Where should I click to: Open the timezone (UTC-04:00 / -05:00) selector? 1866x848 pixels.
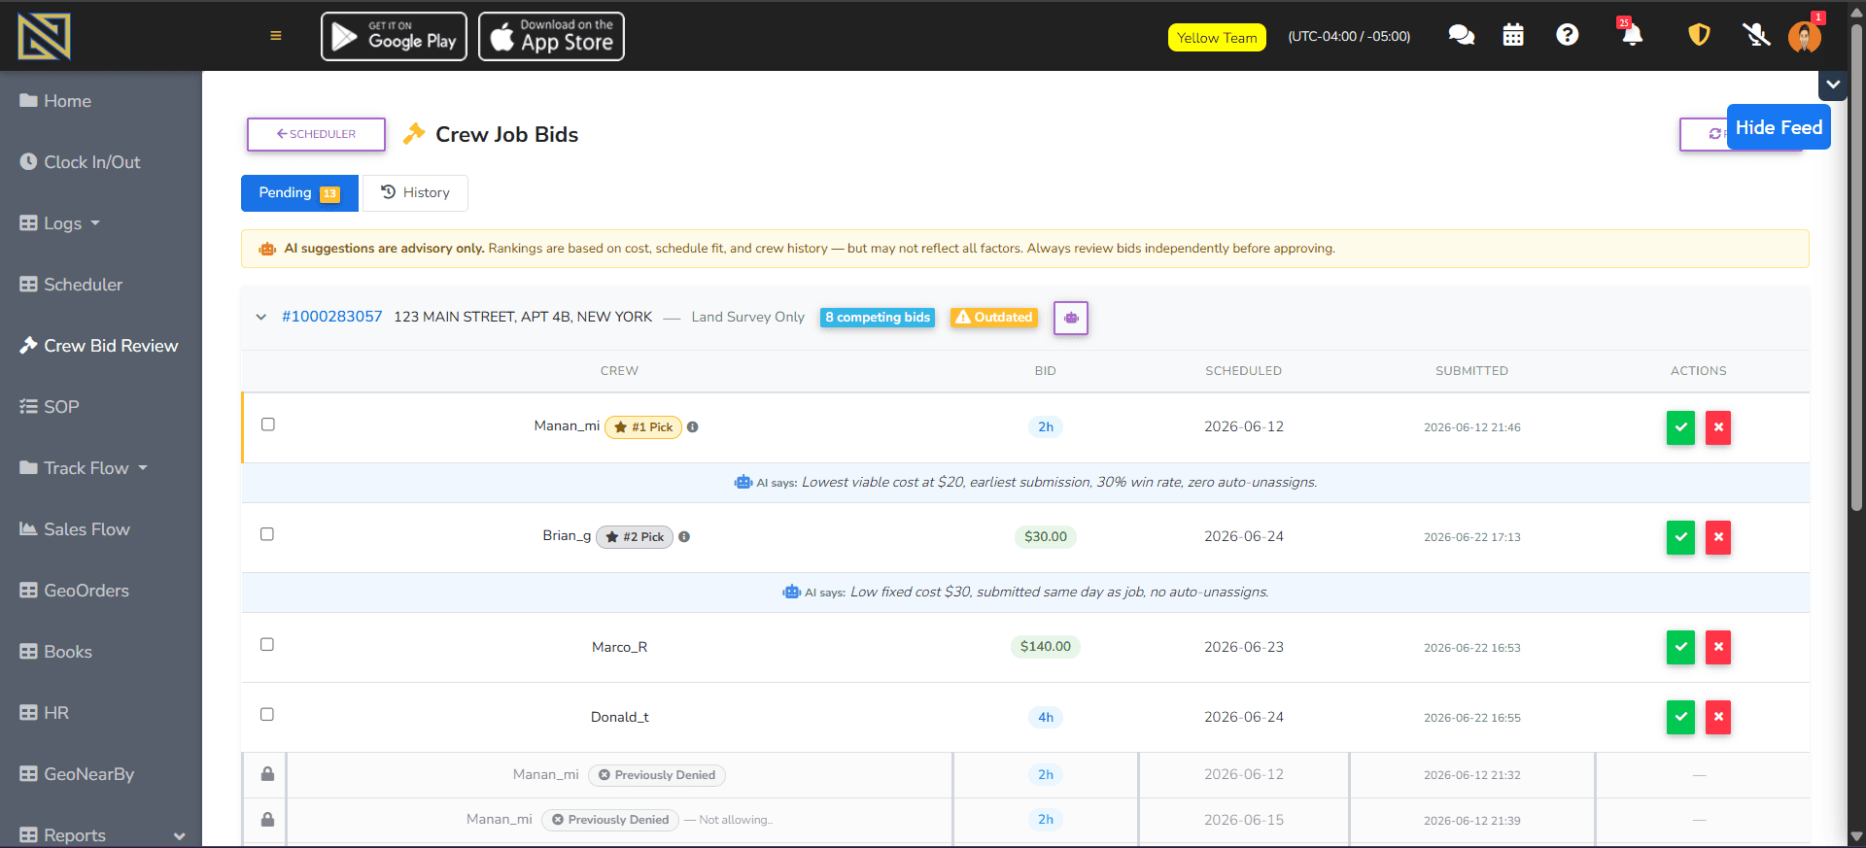[1349, 36]
